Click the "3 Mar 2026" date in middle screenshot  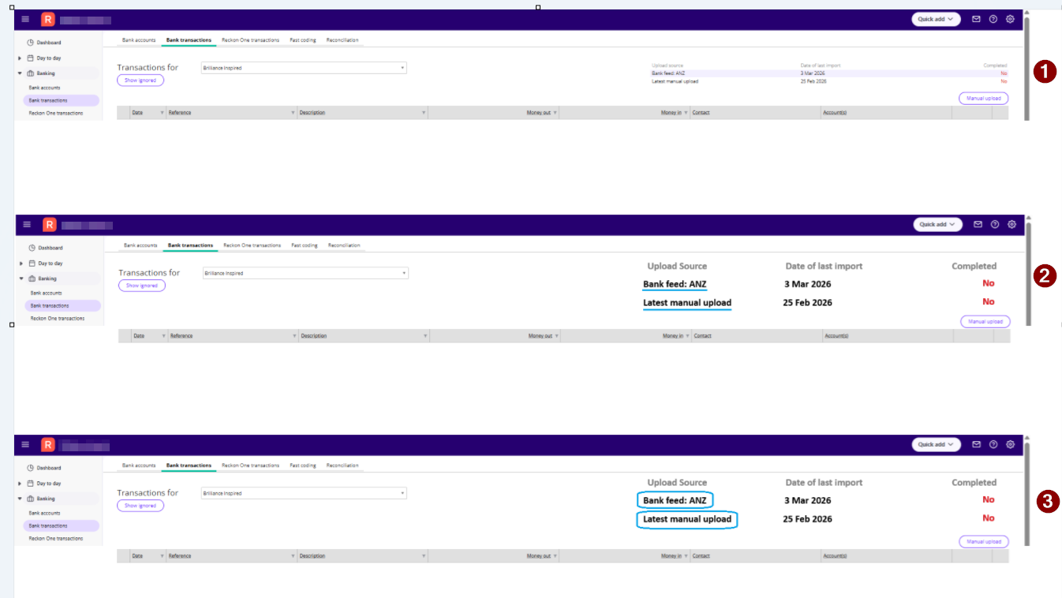point(807,284)
